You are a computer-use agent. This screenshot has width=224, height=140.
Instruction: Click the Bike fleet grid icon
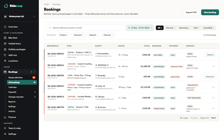[x=5, y=38]
